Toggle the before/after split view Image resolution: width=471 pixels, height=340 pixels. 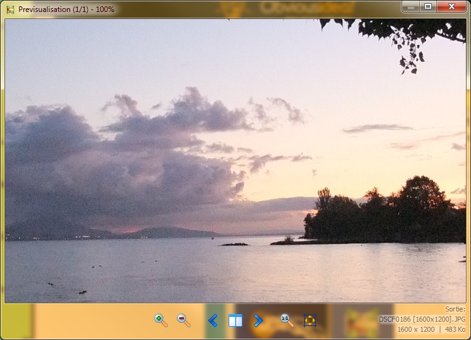235,320
